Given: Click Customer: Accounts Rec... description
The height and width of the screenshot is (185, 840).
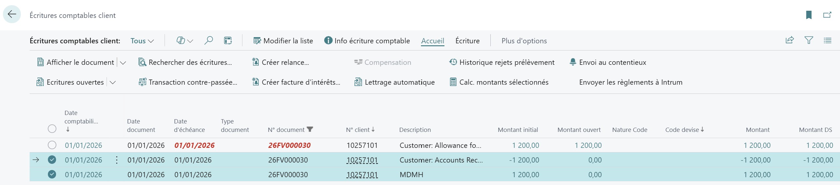Looking at the screenshot, I should [x=441, y=160].
